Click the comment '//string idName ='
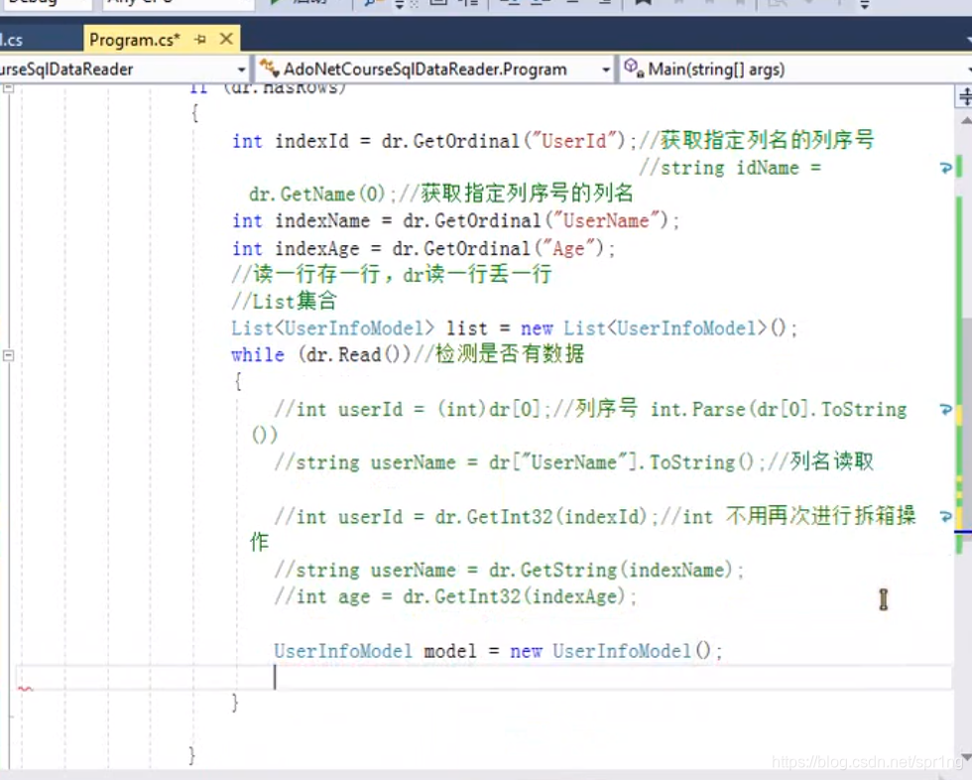 pos(730,168)
